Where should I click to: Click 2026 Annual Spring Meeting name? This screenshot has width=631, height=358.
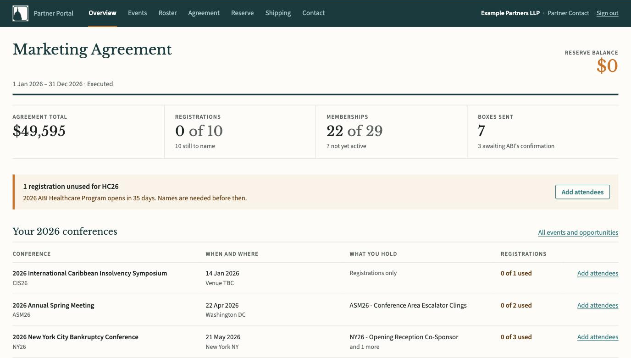tap(53, 305)
